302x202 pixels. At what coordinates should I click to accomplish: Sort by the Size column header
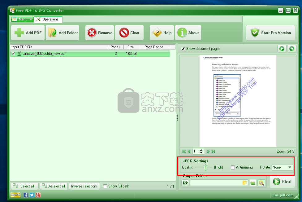131,47
